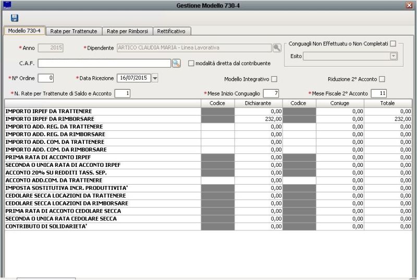The image size is (417, 280).
Task: Click the application icon in title bar
Action: (7, 5)
